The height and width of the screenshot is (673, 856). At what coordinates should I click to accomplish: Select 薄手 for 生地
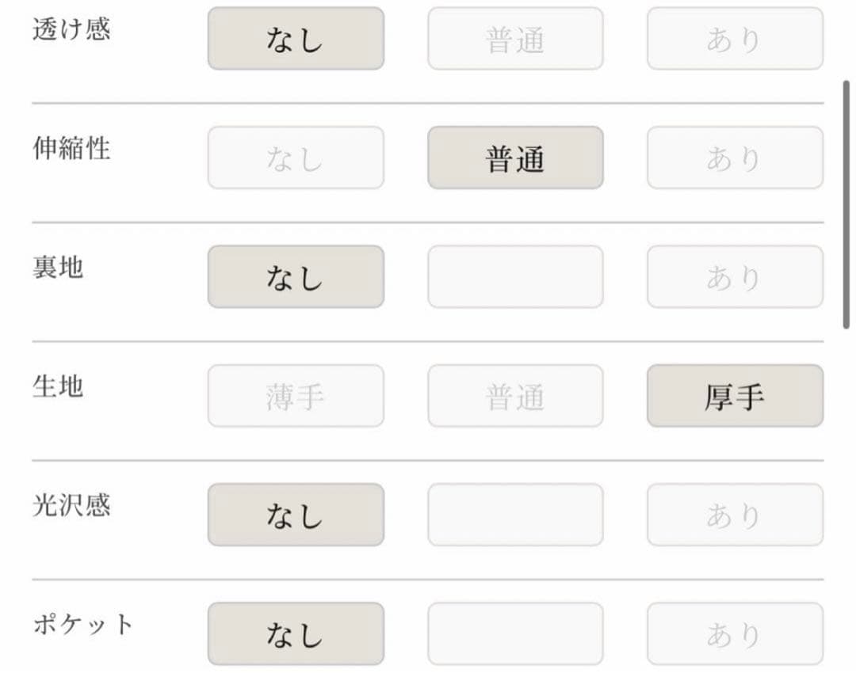point(296,396)
